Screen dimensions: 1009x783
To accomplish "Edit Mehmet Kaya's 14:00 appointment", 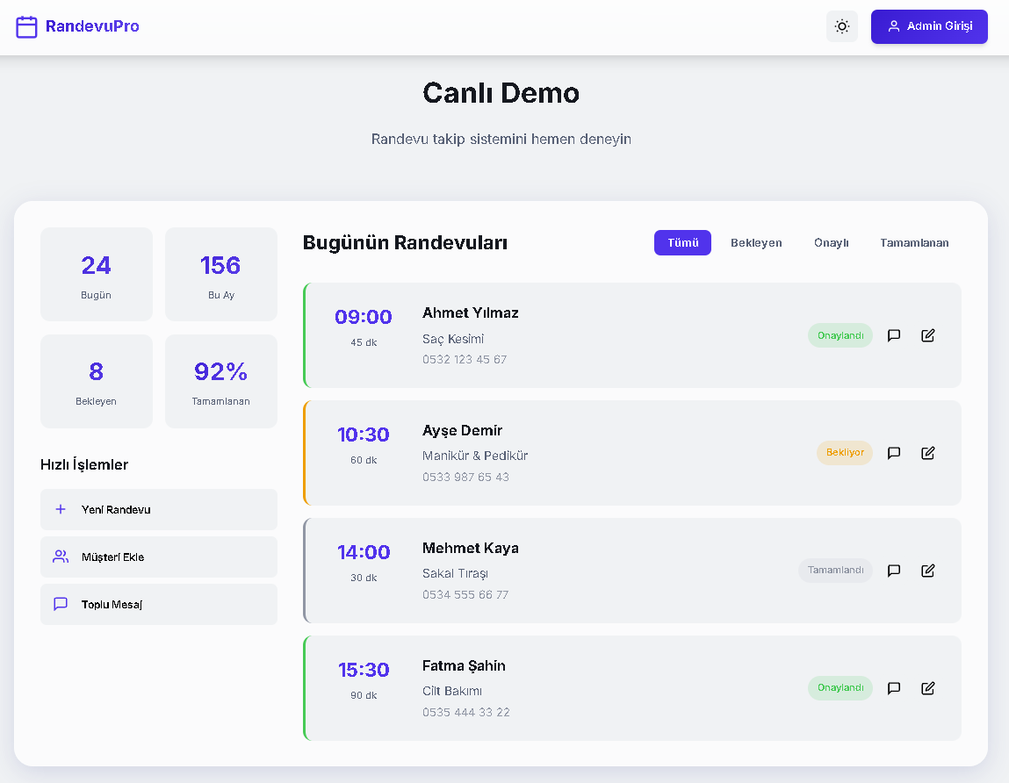I will pos(928,571).
